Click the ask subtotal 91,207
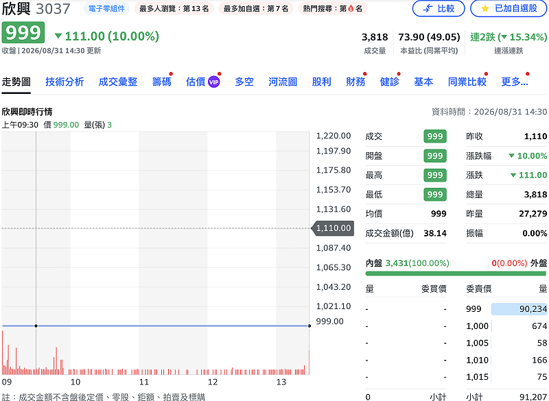Image resolution: width=549 pixels, height=401 pixels. (533, 397)
